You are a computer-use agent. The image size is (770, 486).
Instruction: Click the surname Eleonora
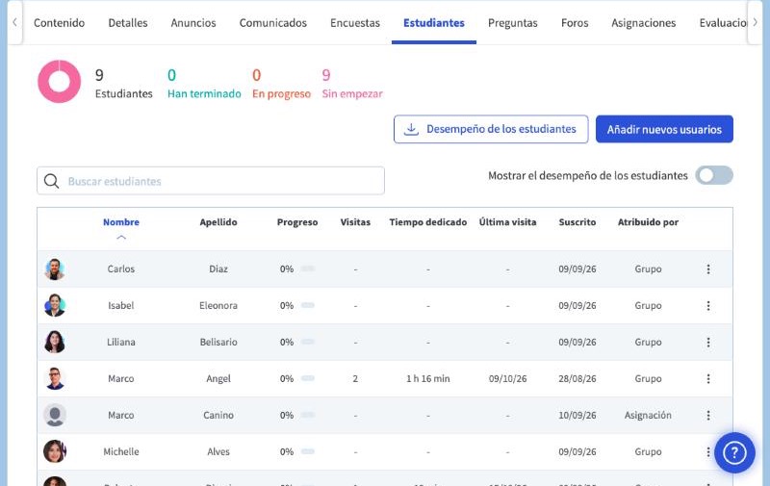tap(218, 305)
